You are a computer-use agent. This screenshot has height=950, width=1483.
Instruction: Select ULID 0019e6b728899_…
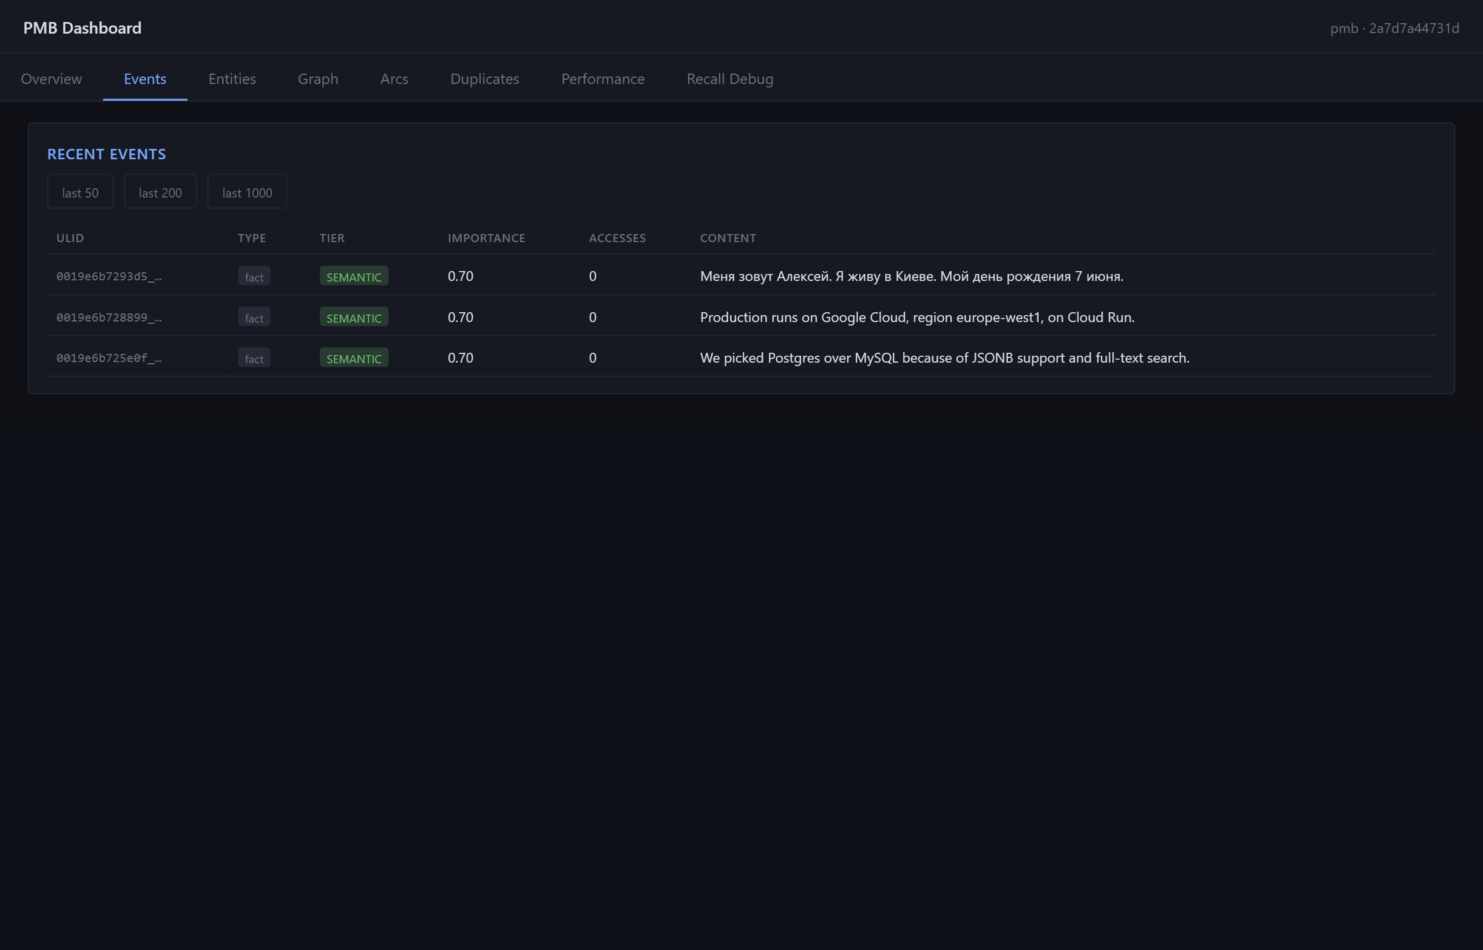coord(109,317)
